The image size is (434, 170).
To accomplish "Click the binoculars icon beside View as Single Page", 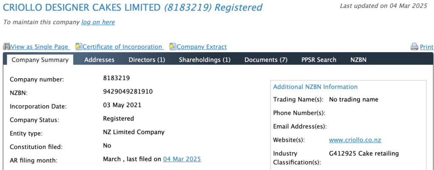I will pos(7,47).
